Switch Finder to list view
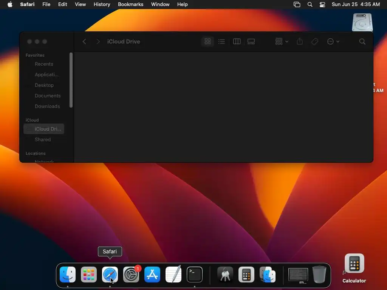Image resolution: width=387 pixels, height=290 pixels. point(221,42)
